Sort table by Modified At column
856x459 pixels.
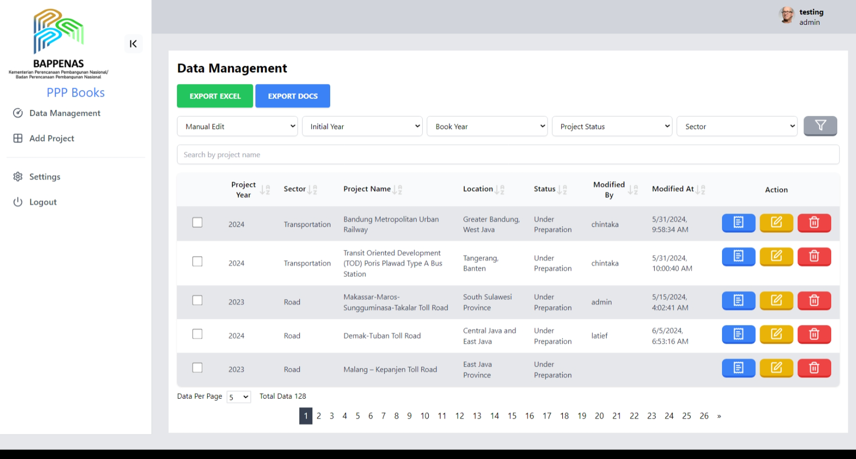pyautogui.click(x=700, y=190)
